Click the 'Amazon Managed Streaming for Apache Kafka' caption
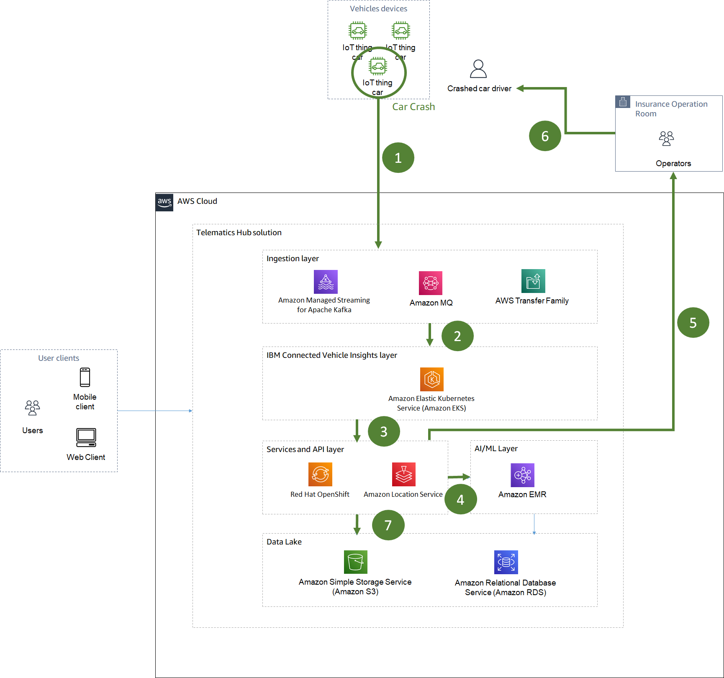Screen dimensions: 724x678 click(324, 305)
